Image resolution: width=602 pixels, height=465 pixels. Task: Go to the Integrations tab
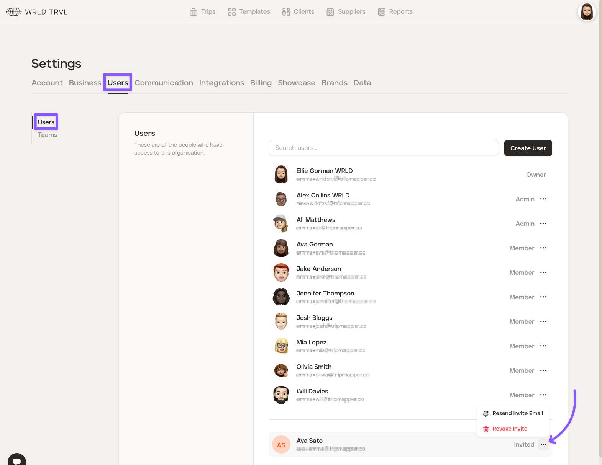[221, 83]
